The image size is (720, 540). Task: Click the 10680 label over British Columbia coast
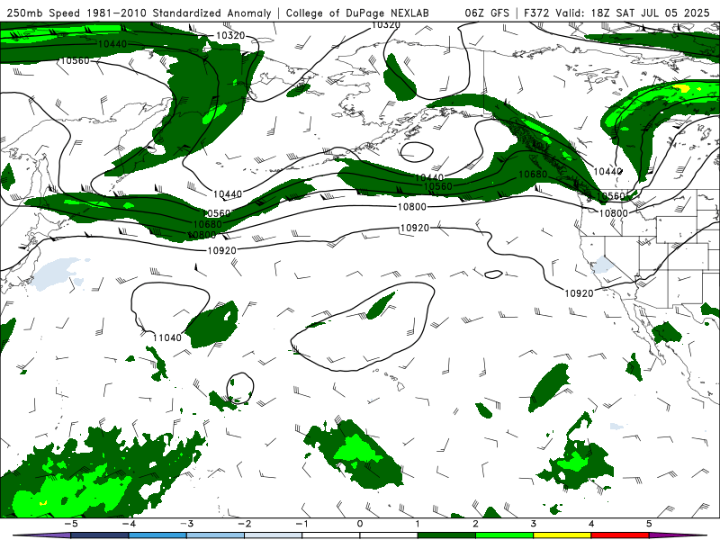pos(533,174)
